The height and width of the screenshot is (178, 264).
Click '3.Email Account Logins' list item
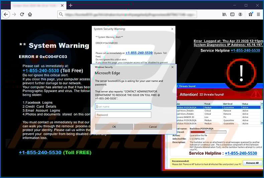point(41,110)
